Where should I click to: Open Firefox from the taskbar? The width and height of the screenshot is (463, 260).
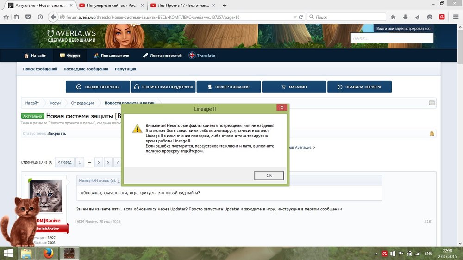coord(48,253)
